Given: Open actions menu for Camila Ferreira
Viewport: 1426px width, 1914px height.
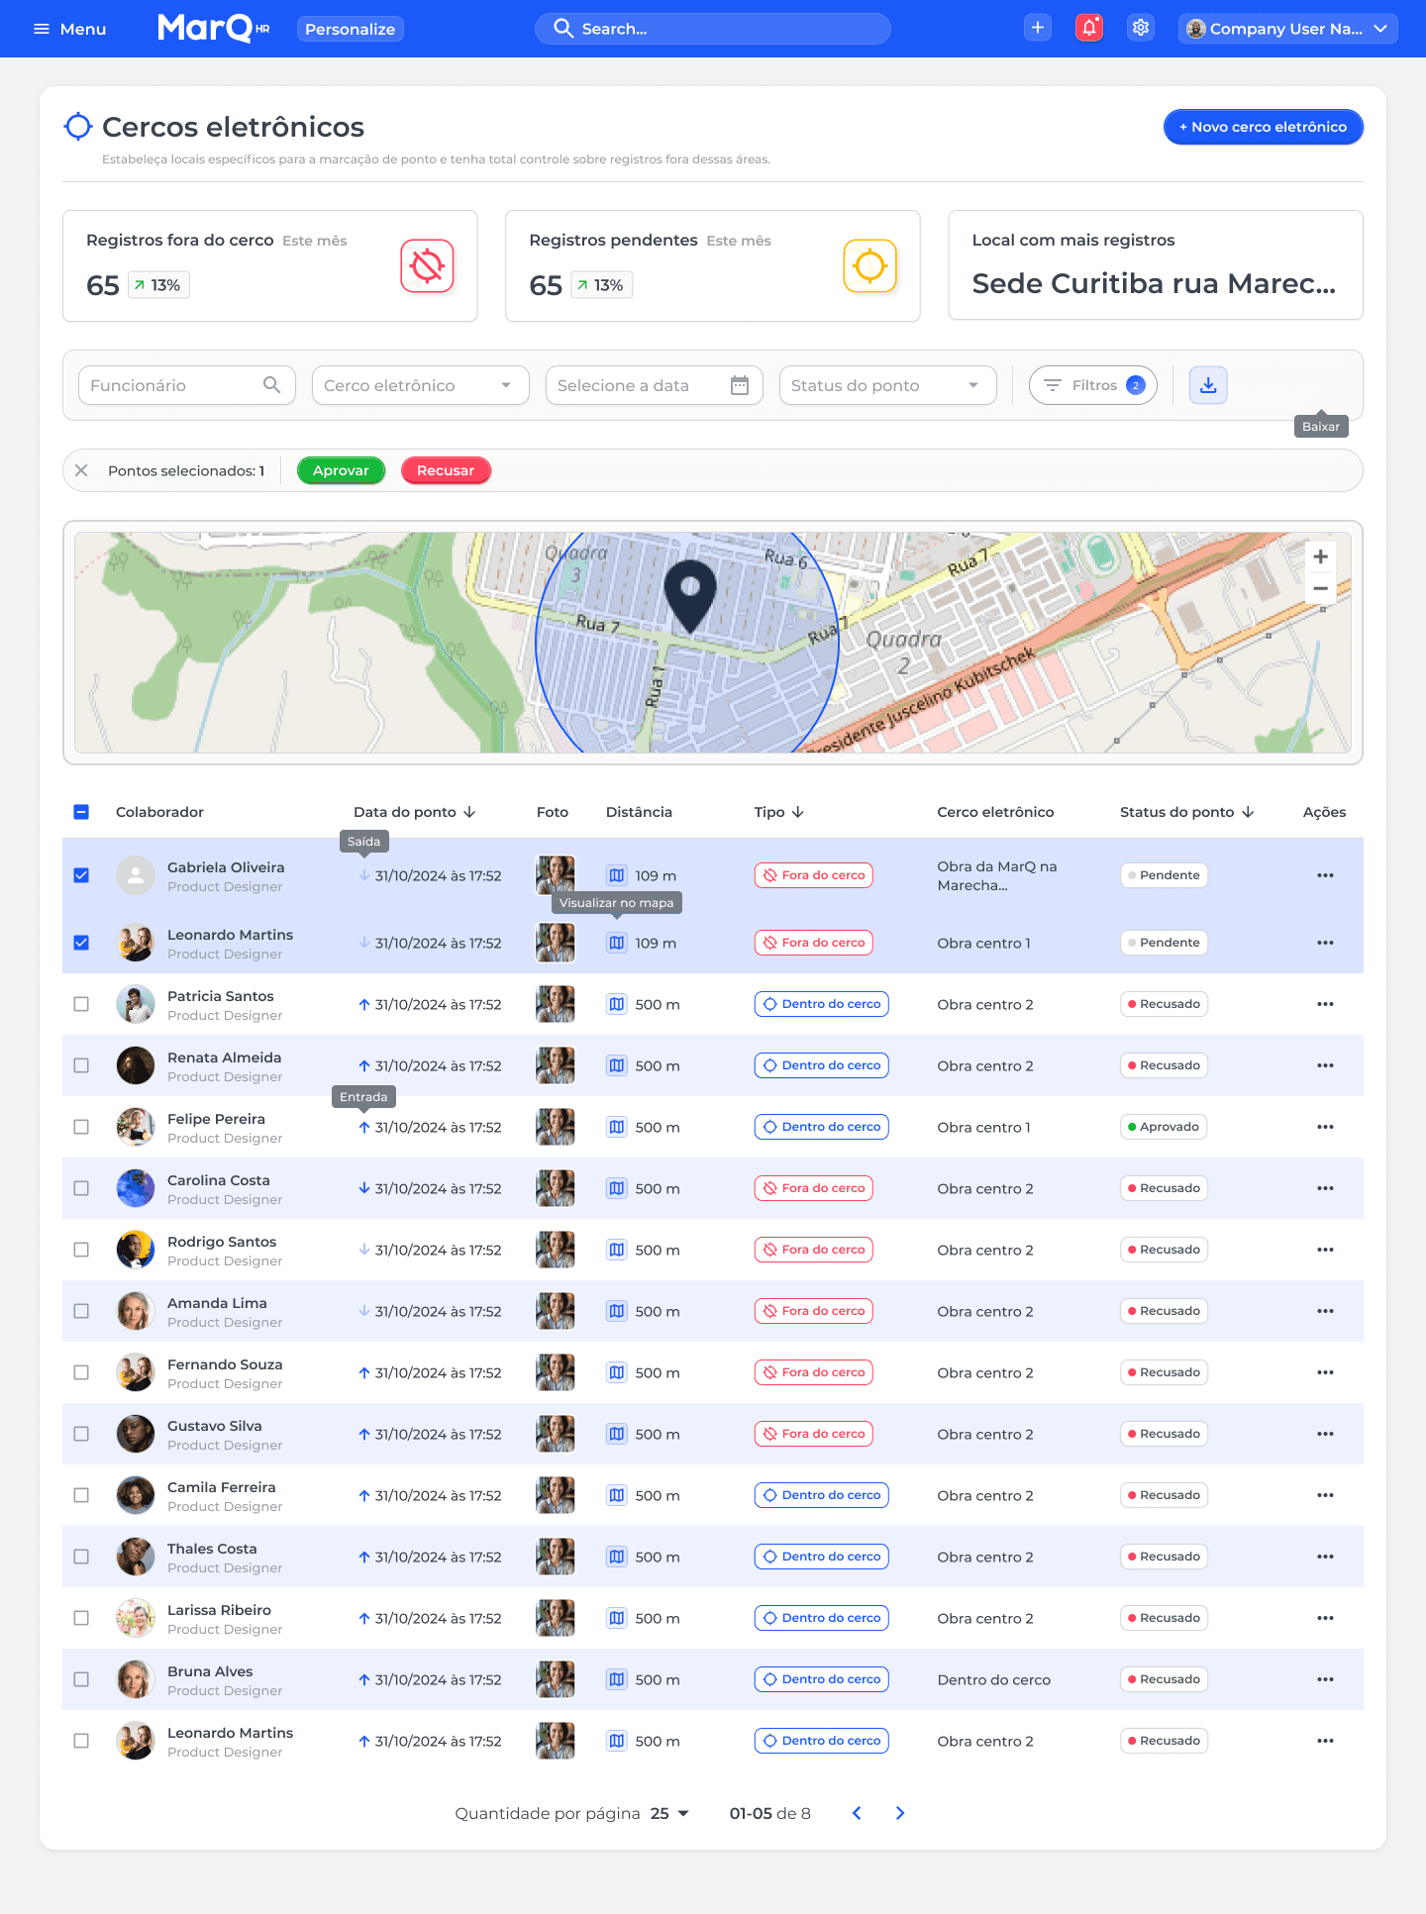Looking at the screenshot, I should point(1325,1495).
